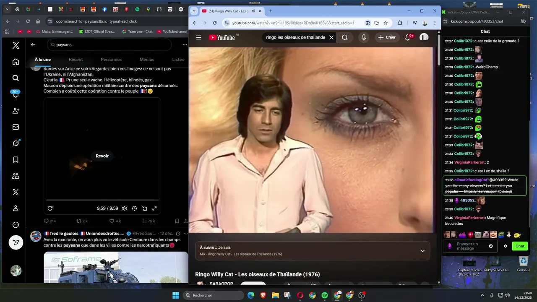This screenshot has width=537, height=302.
Task: Enter fullscreen on the tweet video
Action: tap(154, 208)
